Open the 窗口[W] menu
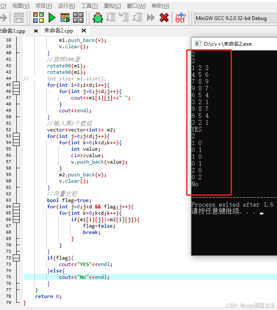Viewport: 277px width, 310px height. click(x=136, y=6)
